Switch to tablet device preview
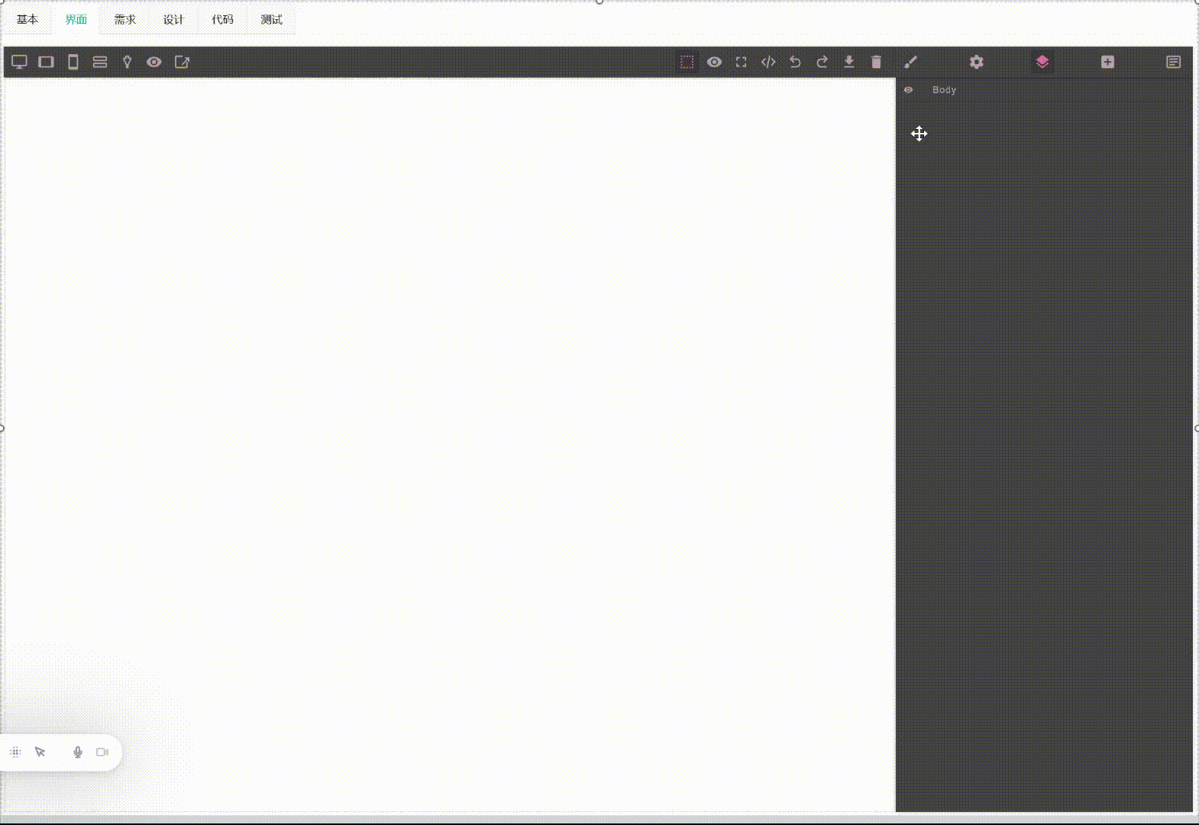The image size is (1199, 825). (x=47, y=62)
